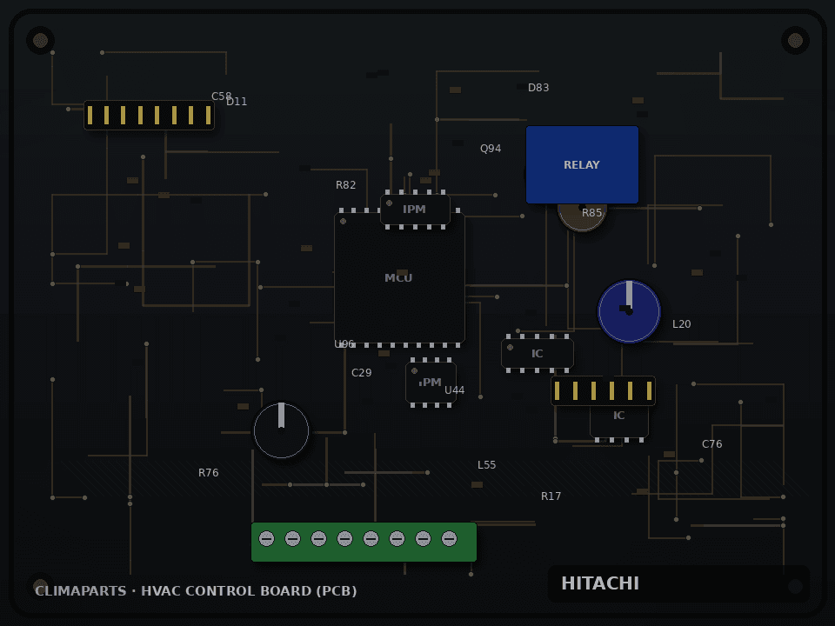Screen dimensions: 835x626
Task: Select the first screw on green terminal block
Action: [267, 539]
